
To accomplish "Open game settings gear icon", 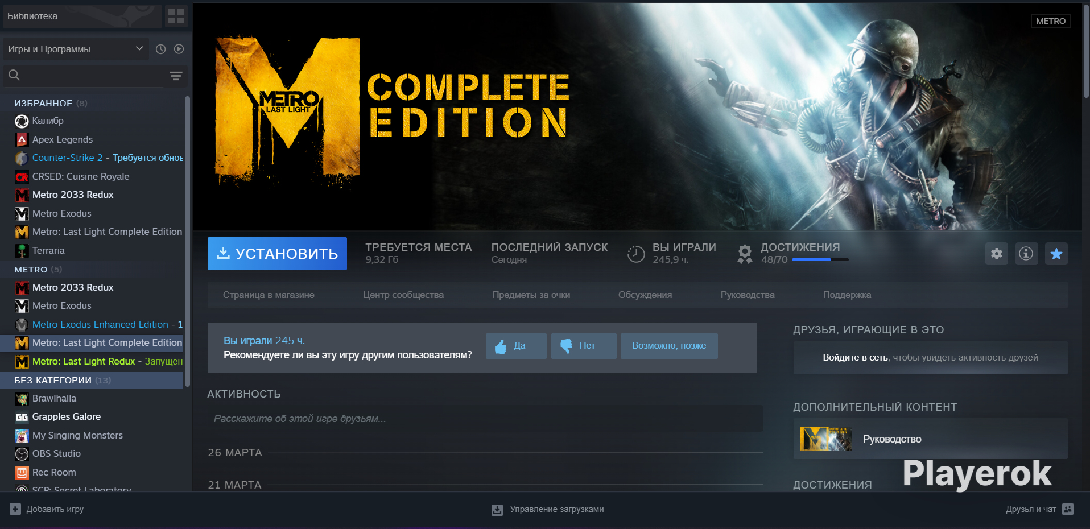I will 997,254.
